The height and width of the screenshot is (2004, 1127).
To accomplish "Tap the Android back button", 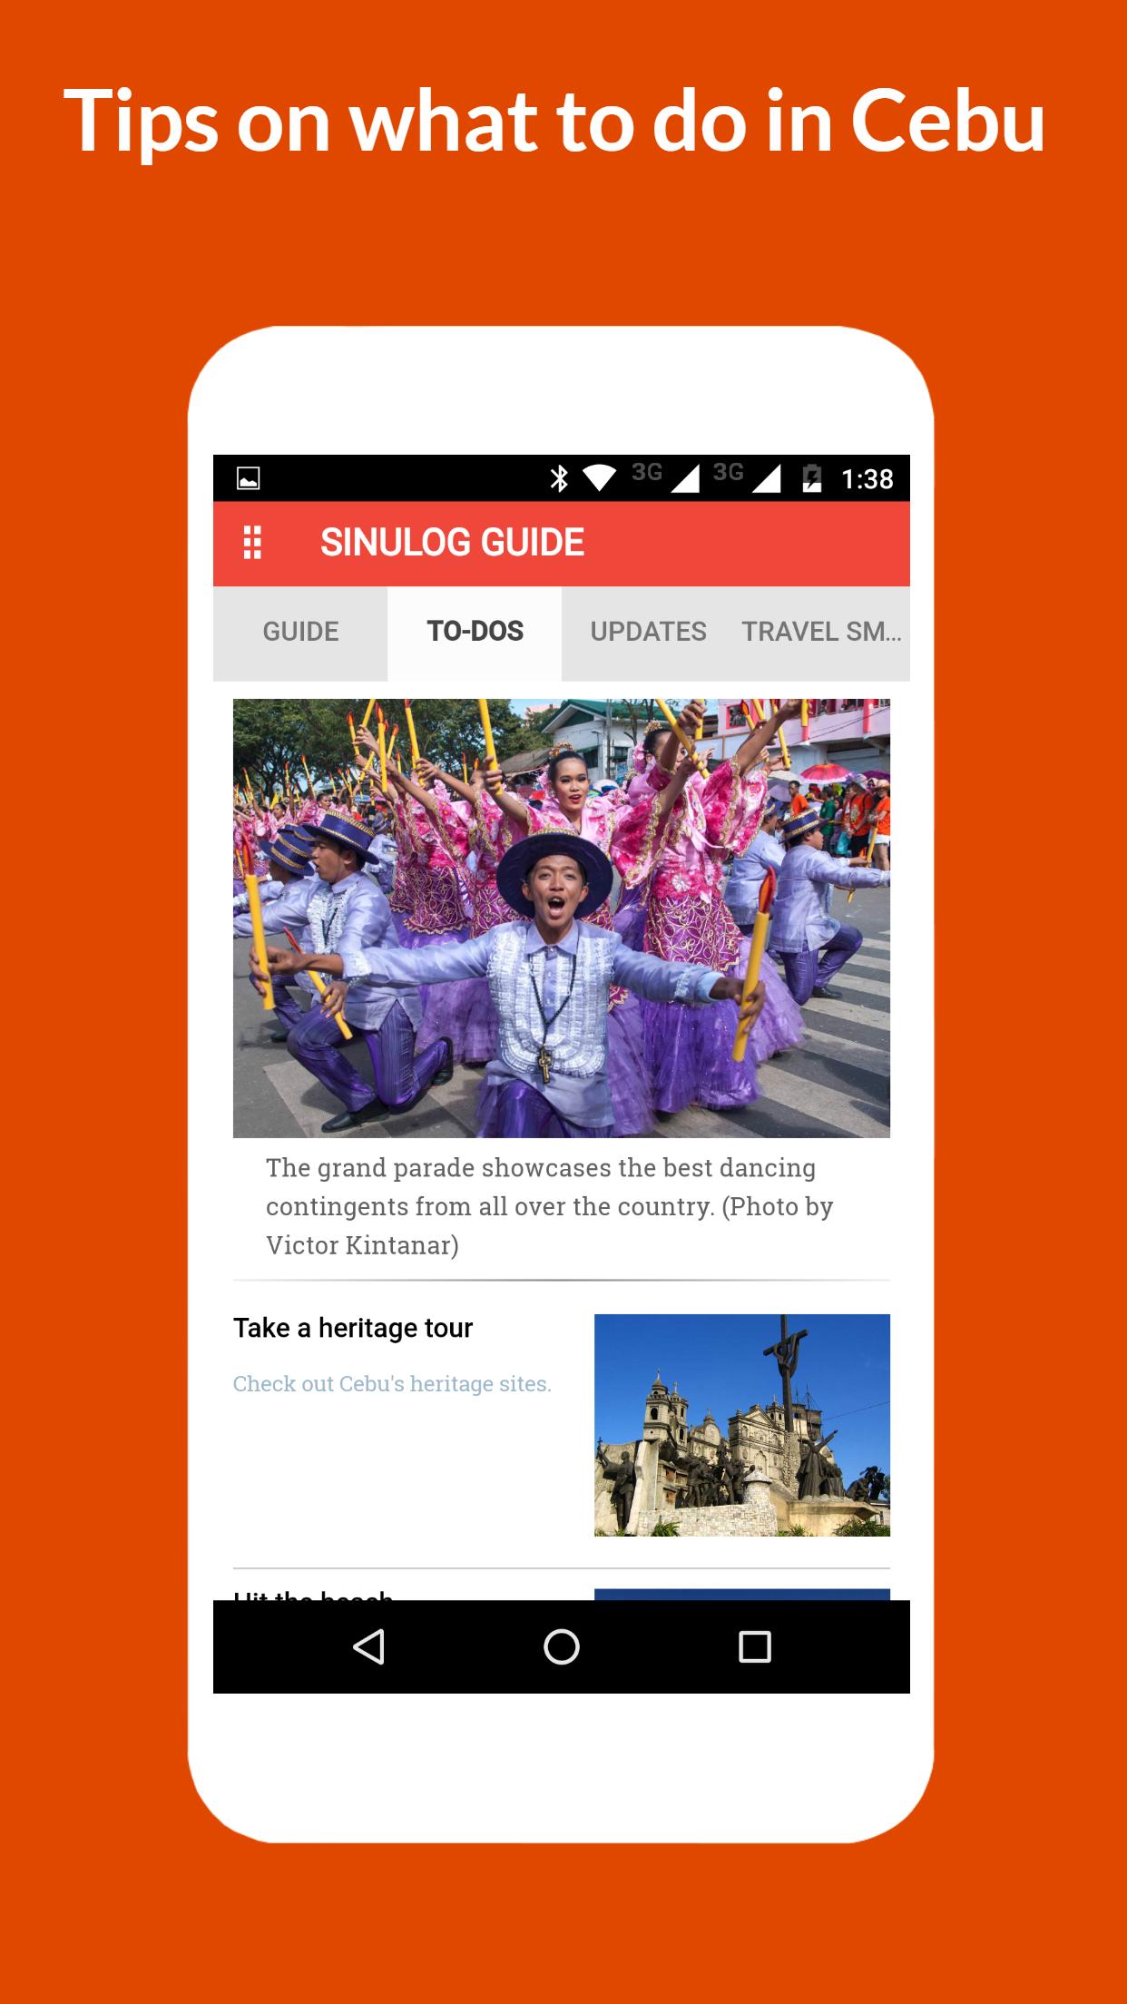I will (368, 1646).
